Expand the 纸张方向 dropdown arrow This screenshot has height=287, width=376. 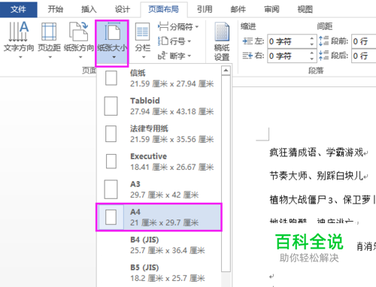click(x=80, y=57)
